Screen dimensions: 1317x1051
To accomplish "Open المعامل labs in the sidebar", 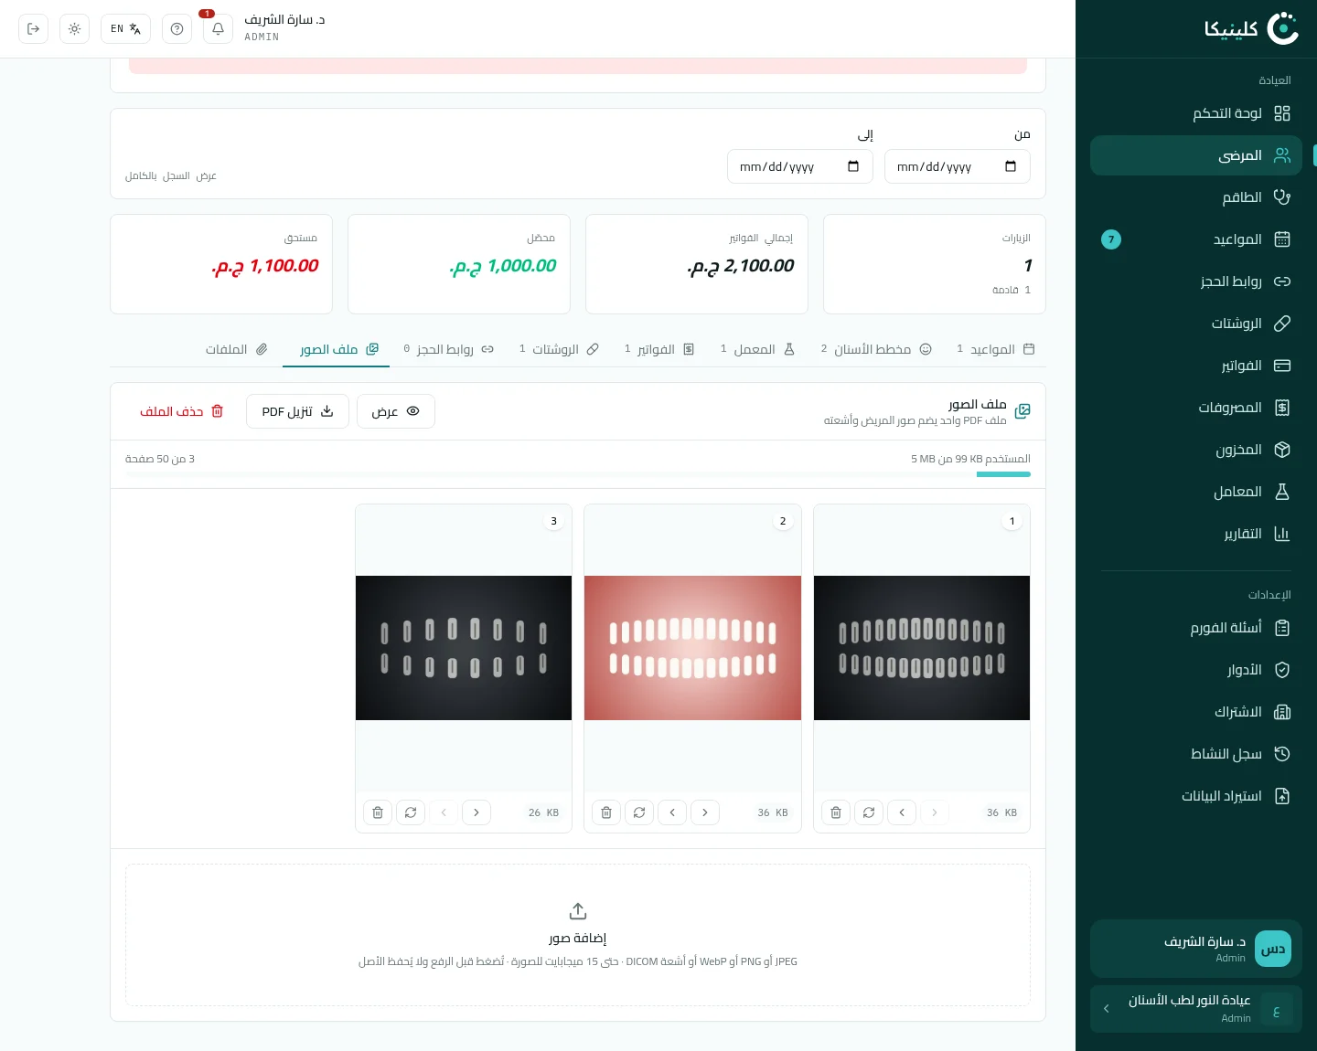I will pos(1196,492).
